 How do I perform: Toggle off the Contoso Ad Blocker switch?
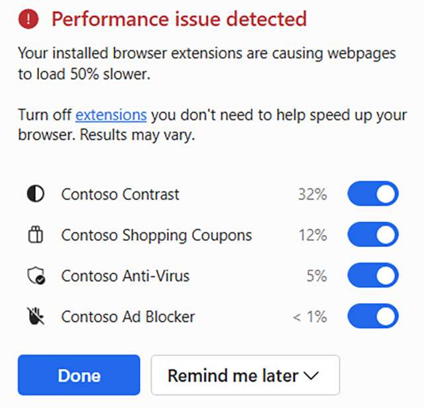coord(373,317)
